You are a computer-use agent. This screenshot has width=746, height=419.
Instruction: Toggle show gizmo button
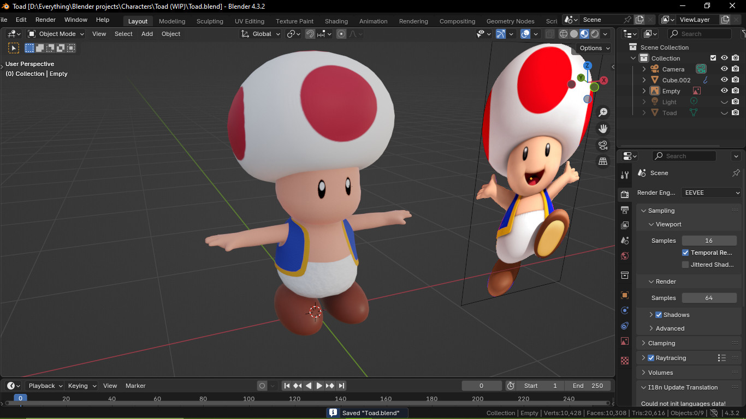501,34
